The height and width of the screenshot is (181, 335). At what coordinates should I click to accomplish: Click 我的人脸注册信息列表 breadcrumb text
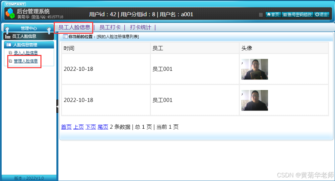tap(118, 37)
